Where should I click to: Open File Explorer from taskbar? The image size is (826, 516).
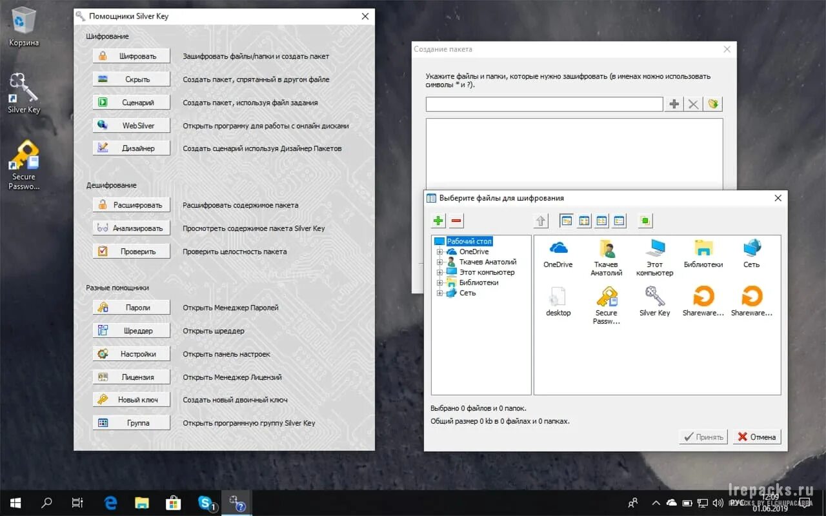click(143, 502)
